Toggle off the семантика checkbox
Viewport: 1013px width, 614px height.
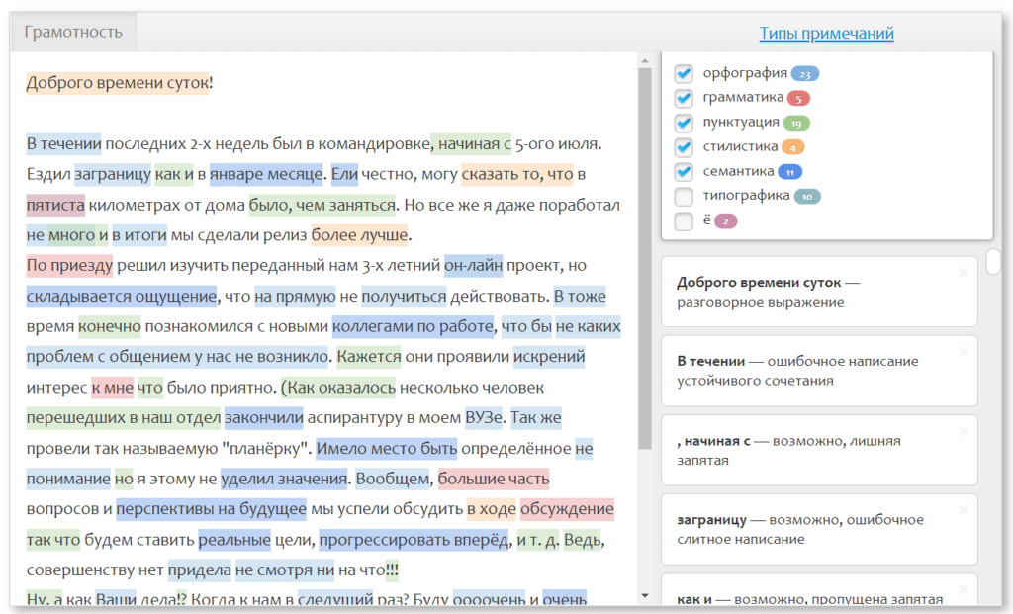point(683,172)
